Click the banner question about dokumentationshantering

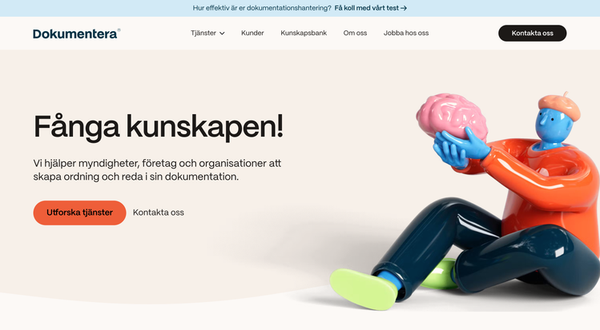click(262, 8)
